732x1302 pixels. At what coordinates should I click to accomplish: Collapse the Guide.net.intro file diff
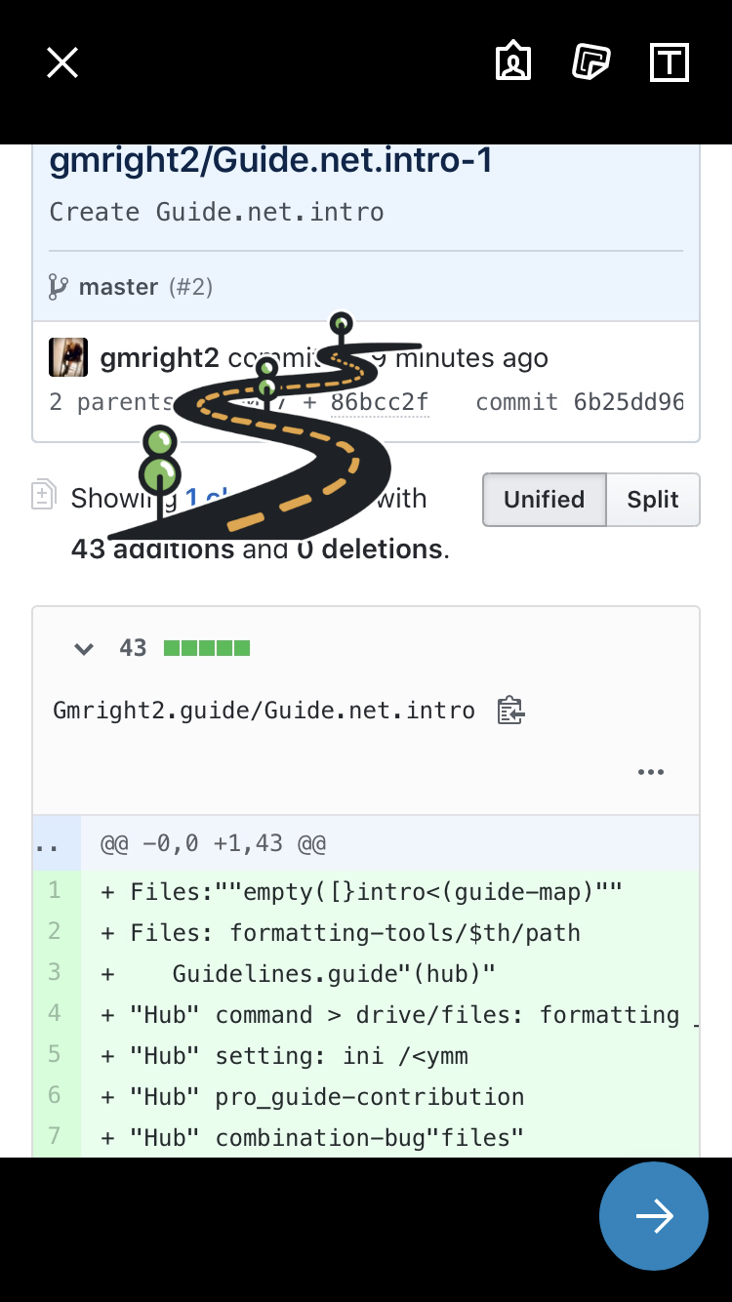tap(84, 648)
